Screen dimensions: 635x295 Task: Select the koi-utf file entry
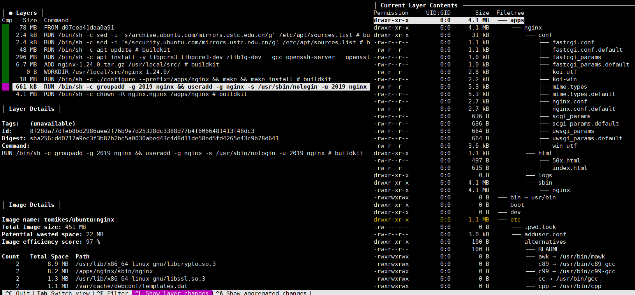point(564,72)
